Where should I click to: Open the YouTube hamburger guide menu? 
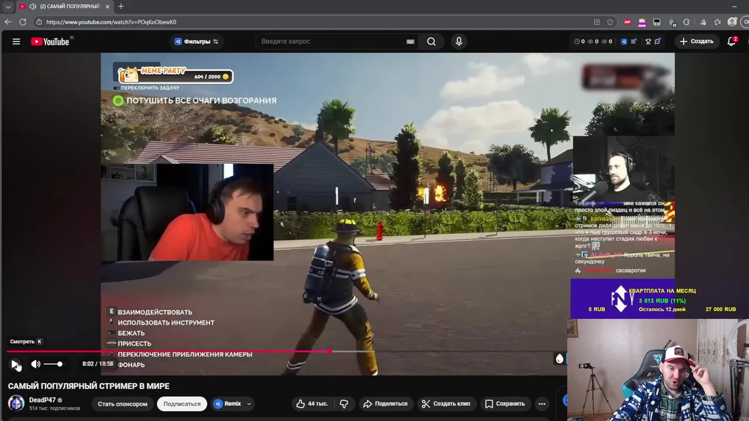[16, 42]
